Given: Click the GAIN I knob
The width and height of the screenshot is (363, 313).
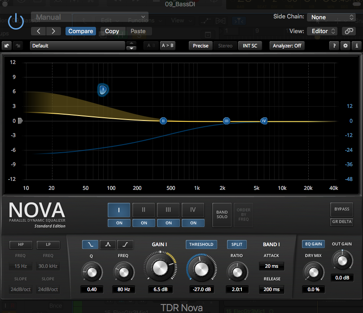Looking at the screenshot, I should pos(160,268).
